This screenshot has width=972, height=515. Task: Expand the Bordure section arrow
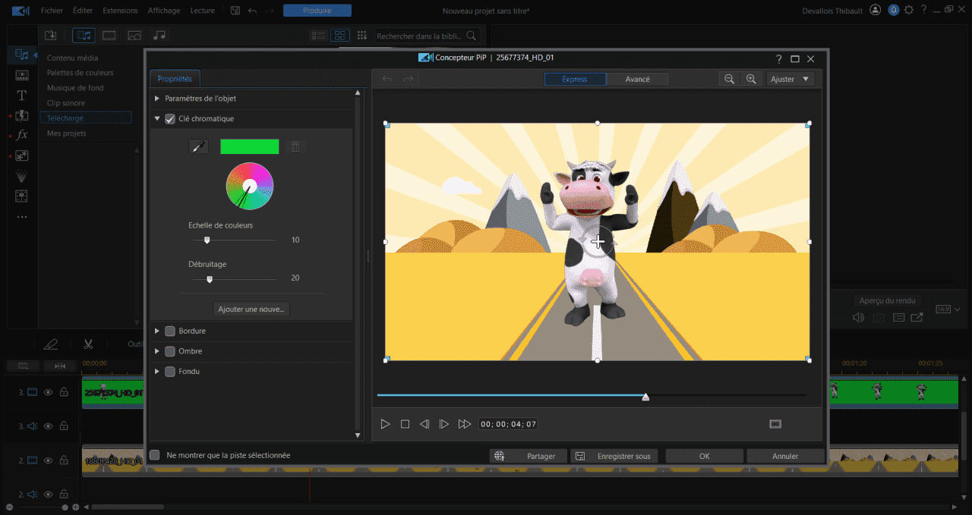[x=157, y=331]
